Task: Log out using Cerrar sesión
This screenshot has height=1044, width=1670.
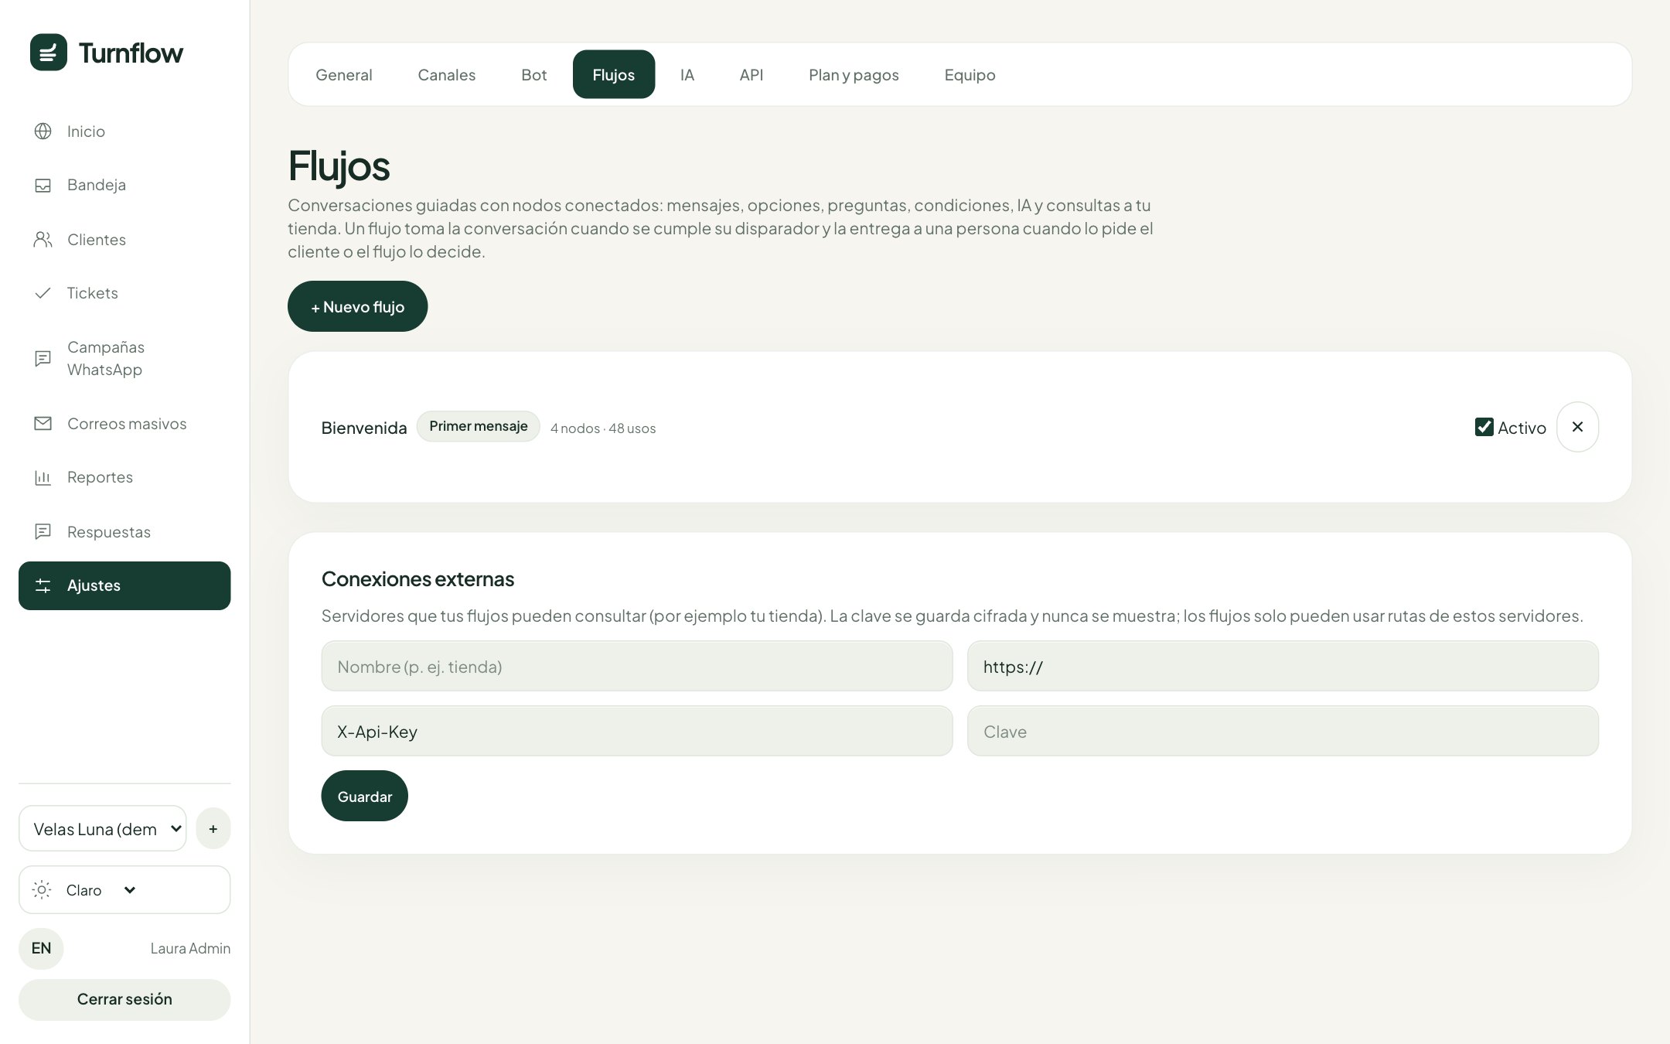Action: pos(124,999)
